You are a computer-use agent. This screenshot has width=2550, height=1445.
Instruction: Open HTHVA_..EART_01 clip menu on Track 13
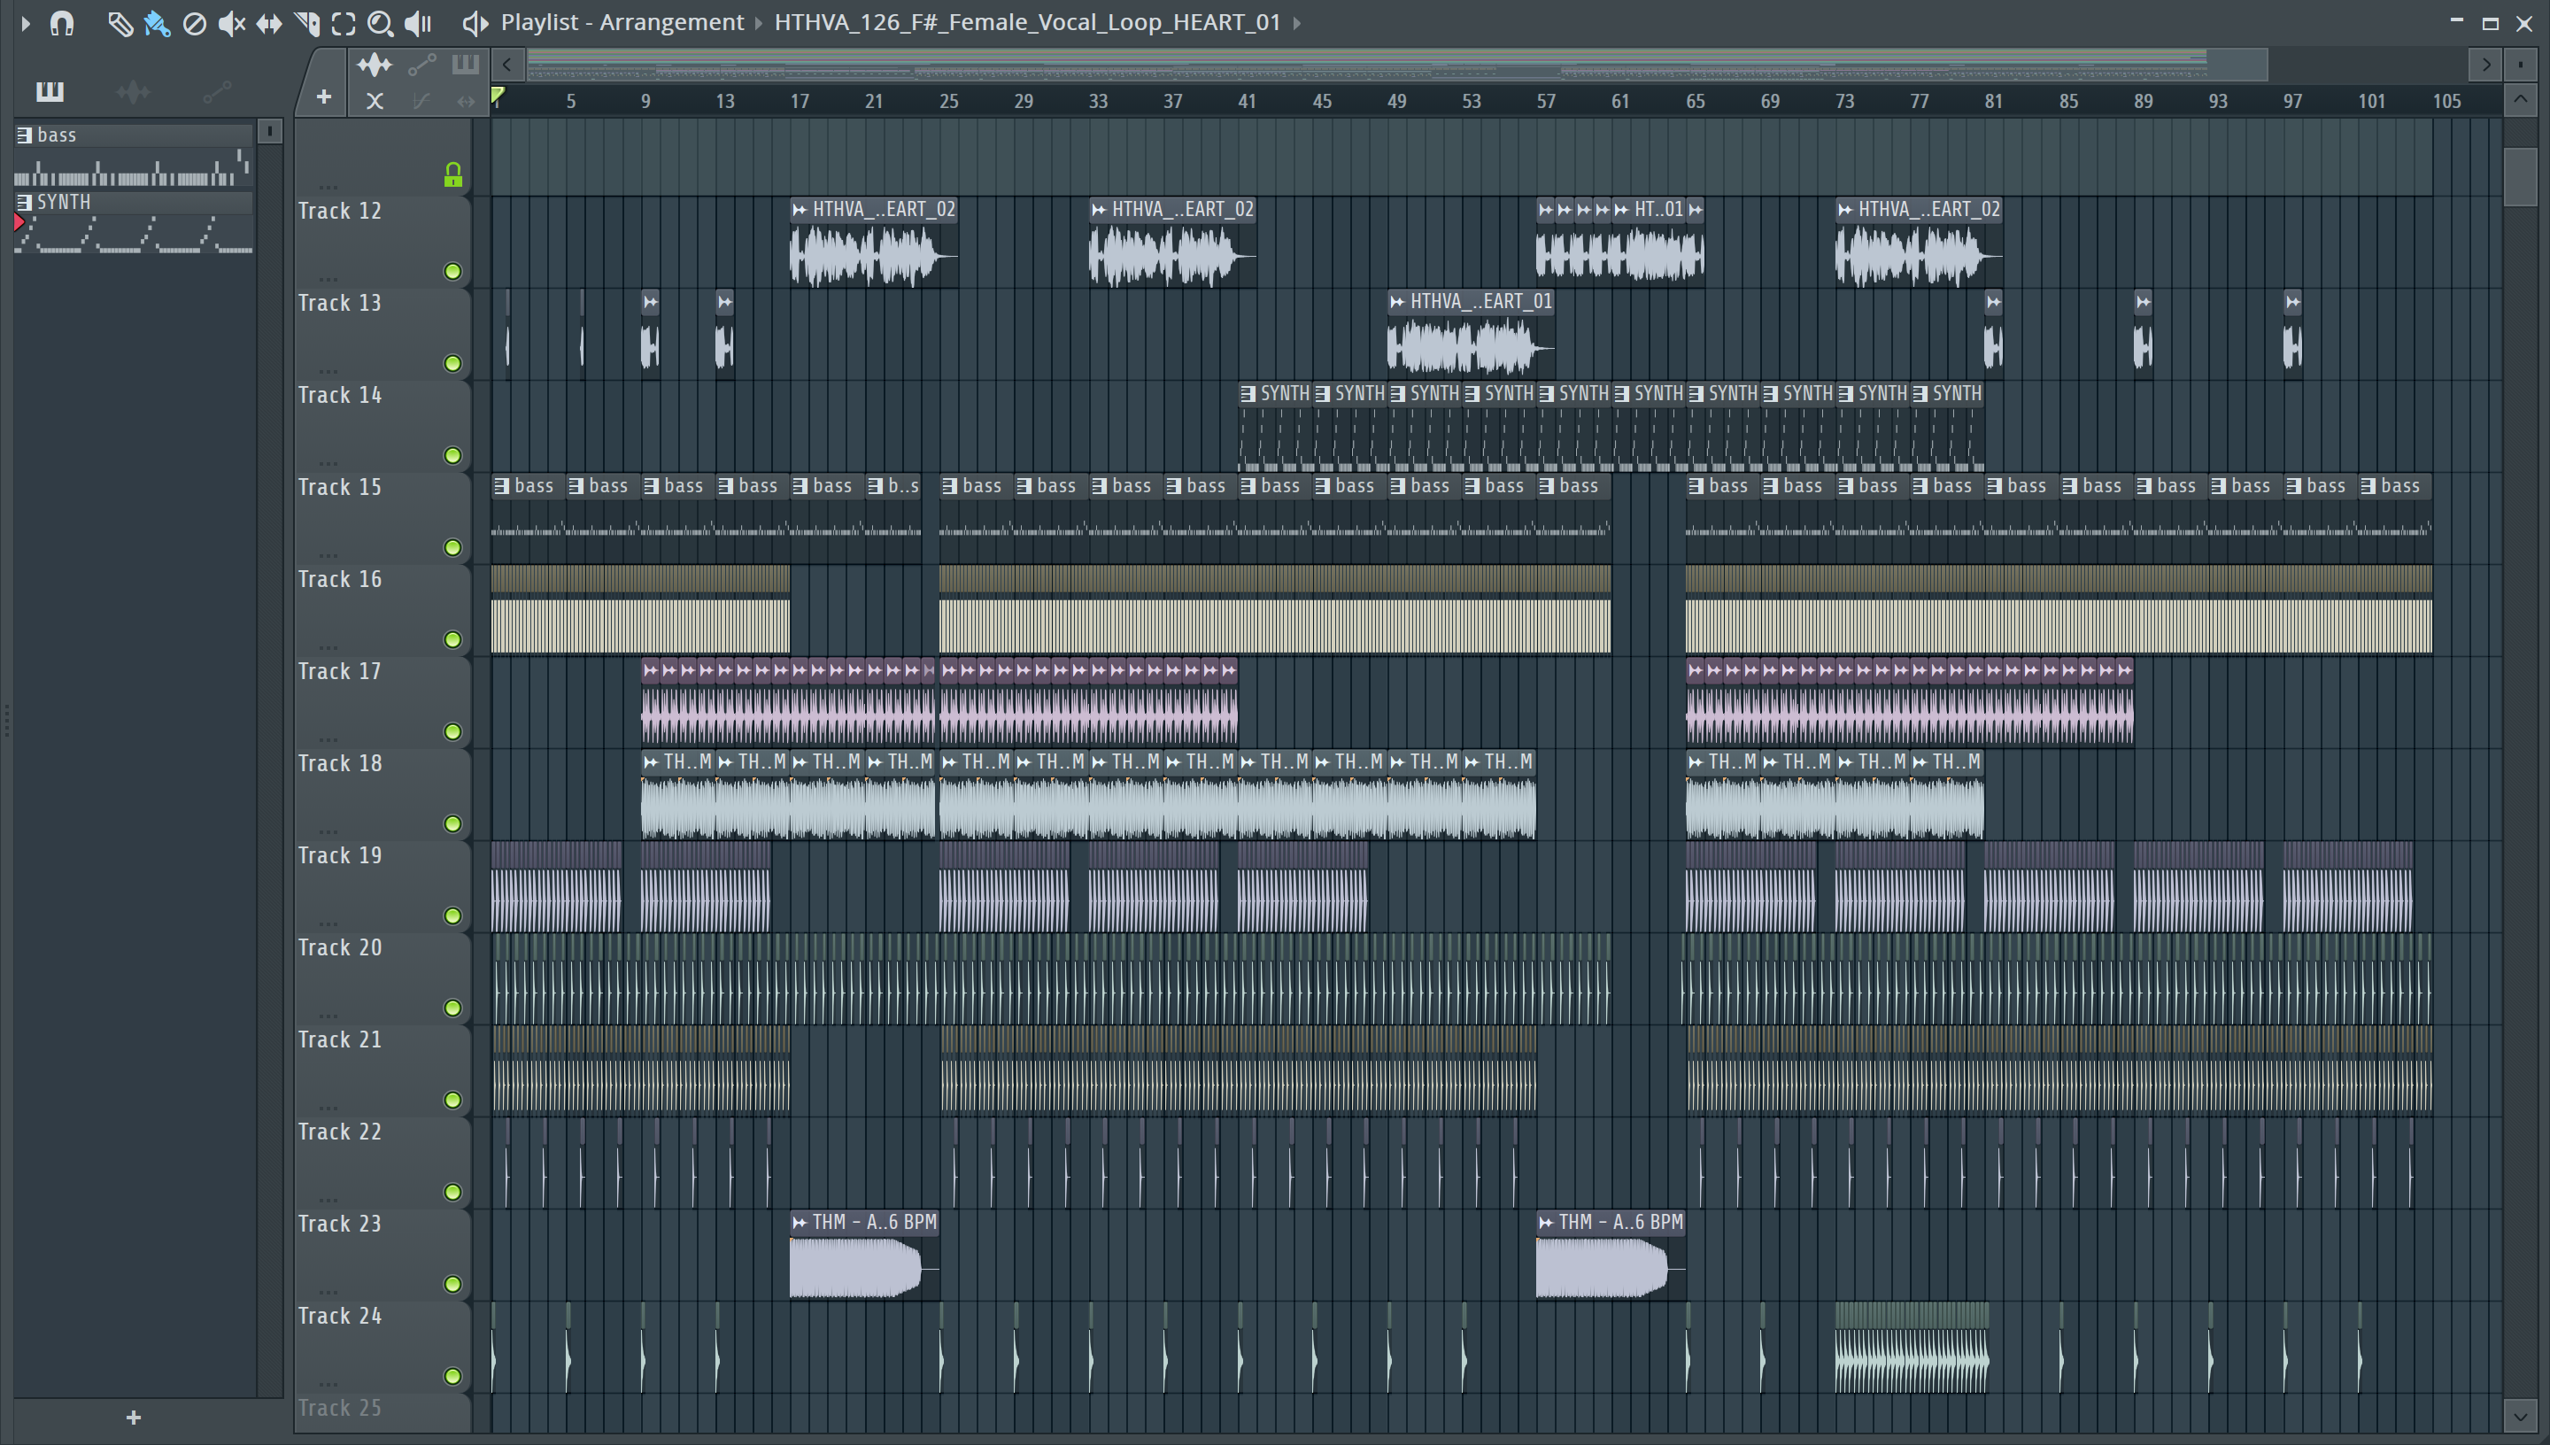point(1397,303)
